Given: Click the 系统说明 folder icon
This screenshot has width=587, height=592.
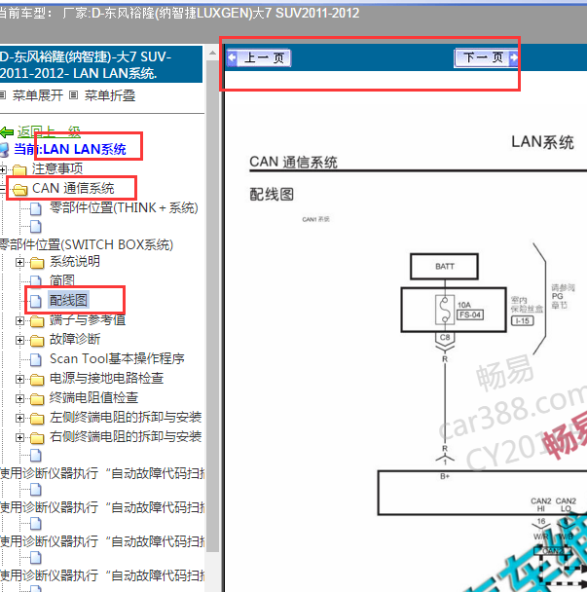Looking at the screenshot, I should 37,262.
